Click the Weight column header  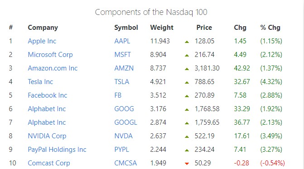(x=162, y=28)
